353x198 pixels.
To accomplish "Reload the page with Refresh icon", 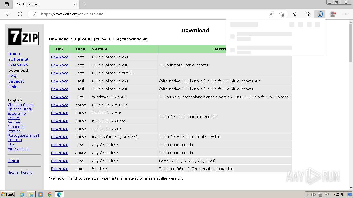I will (x=20, y=14).
